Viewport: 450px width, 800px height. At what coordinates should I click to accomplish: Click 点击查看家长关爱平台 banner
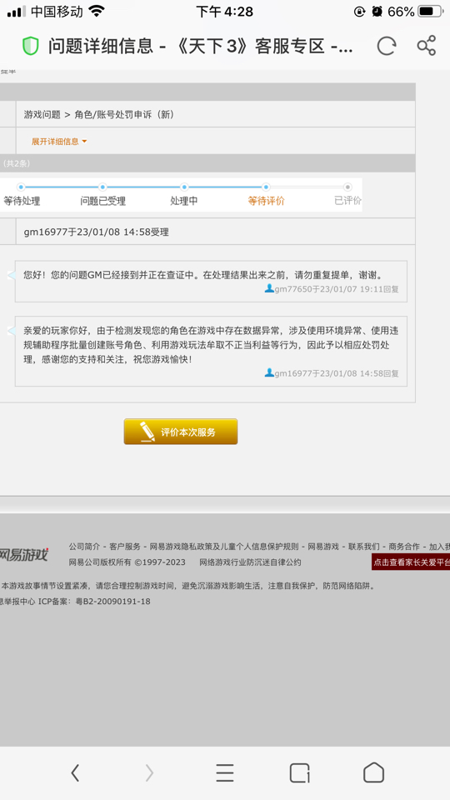click(411, 562)
